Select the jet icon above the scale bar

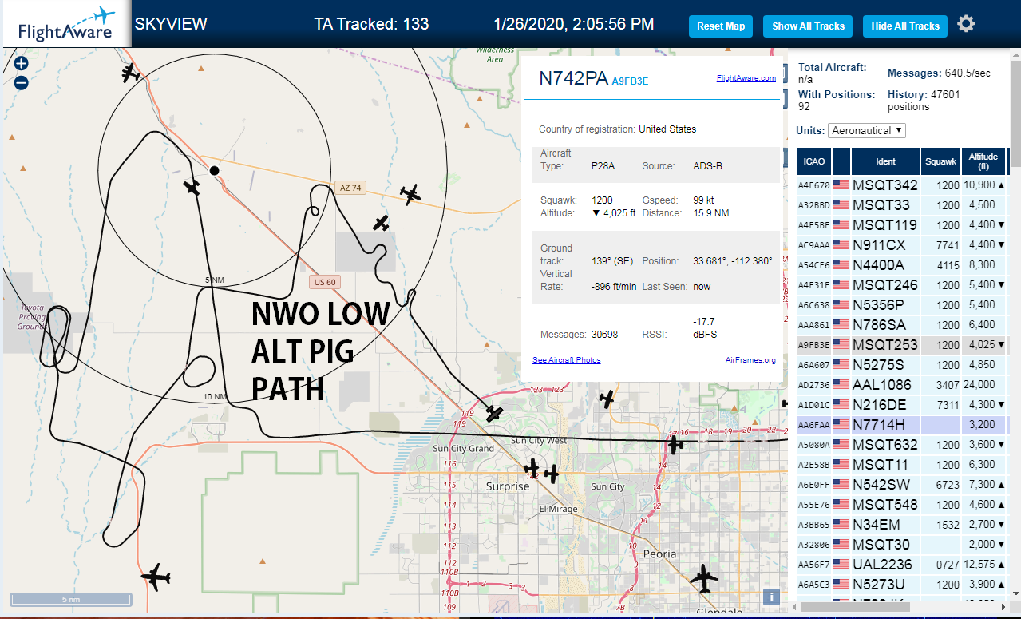click(156, 576)
